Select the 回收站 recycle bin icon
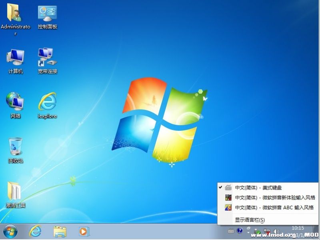The width and height of the screenshot is (320, 240). 15,147
